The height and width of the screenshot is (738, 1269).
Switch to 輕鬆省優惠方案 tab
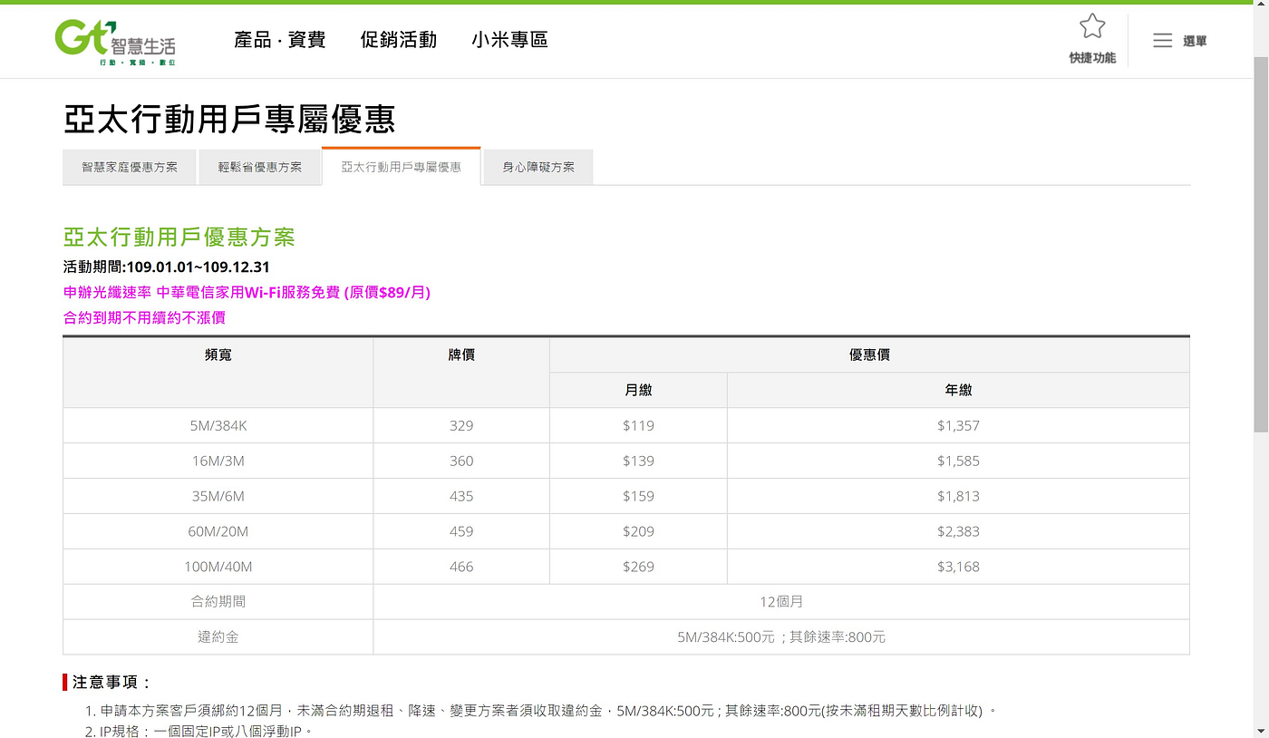tap(259, 168)
